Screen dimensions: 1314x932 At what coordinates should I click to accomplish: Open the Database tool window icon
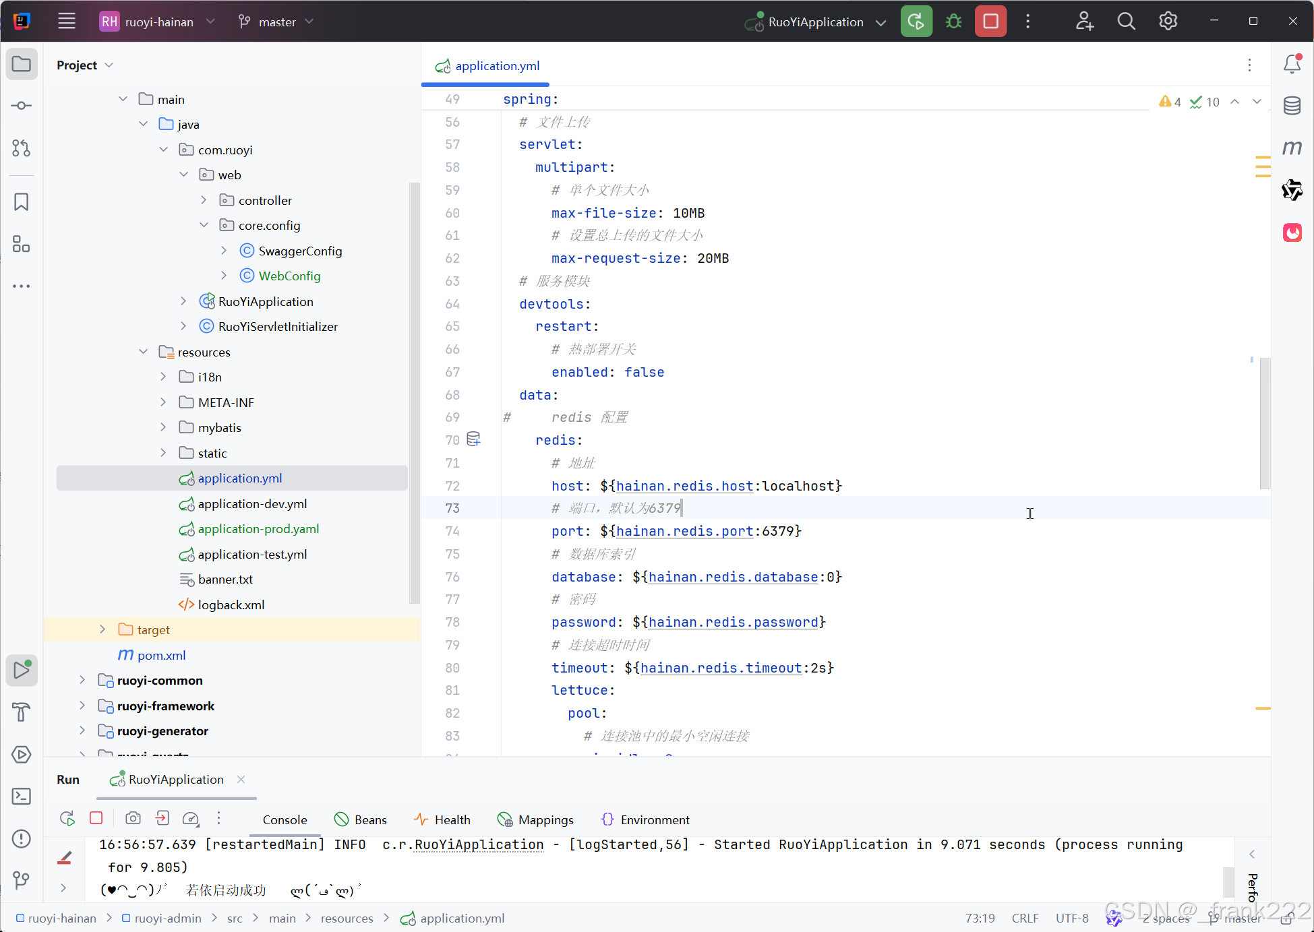tap(1292, 106)
